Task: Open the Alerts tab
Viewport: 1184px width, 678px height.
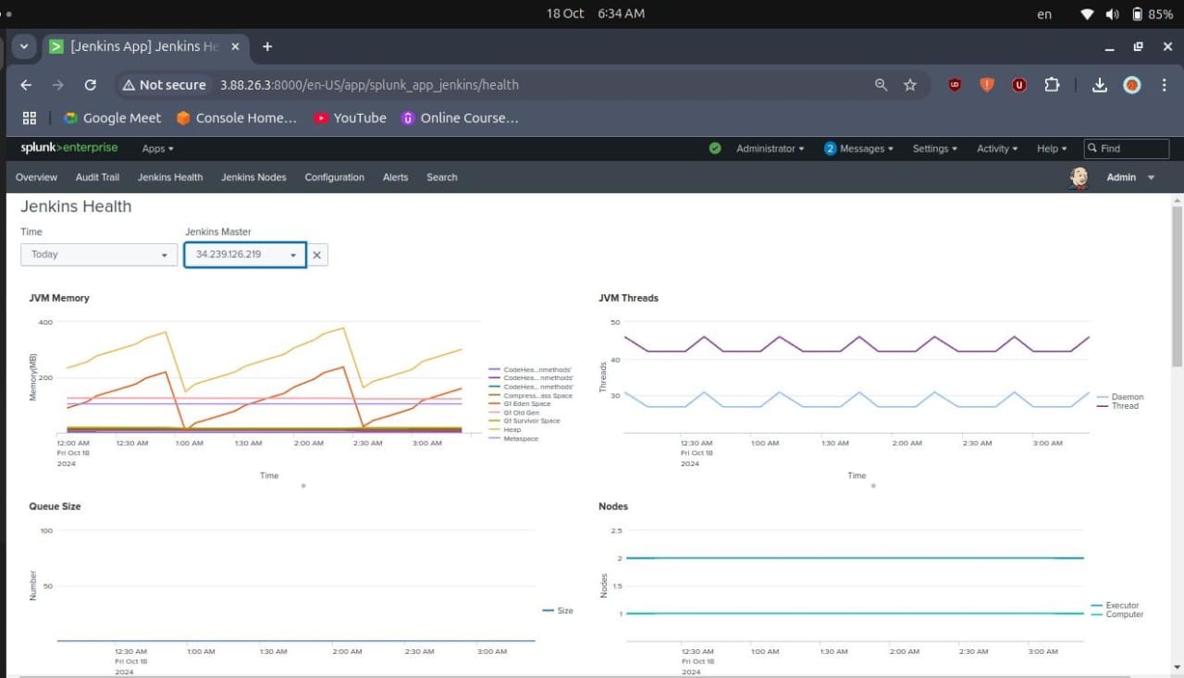Action: click(395, 178)
